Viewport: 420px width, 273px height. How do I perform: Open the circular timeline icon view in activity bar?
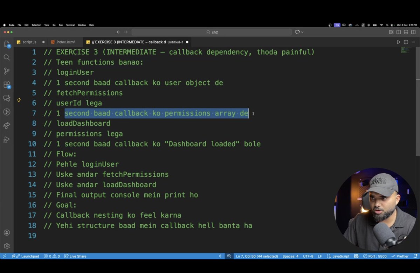pos(7,112)
